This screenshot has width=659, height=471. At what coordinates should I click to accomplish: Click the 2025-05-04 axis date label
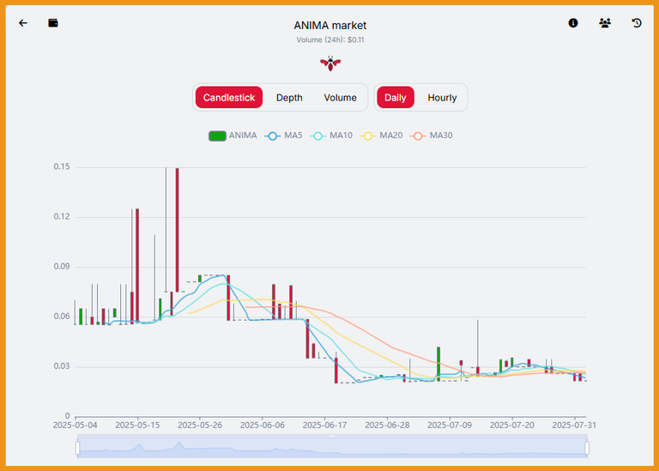coord(75,426)
